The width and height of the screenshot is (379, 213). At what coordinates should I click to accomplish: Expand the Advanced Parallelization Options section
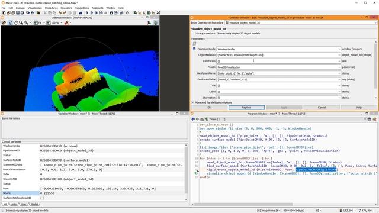[193, 102]
